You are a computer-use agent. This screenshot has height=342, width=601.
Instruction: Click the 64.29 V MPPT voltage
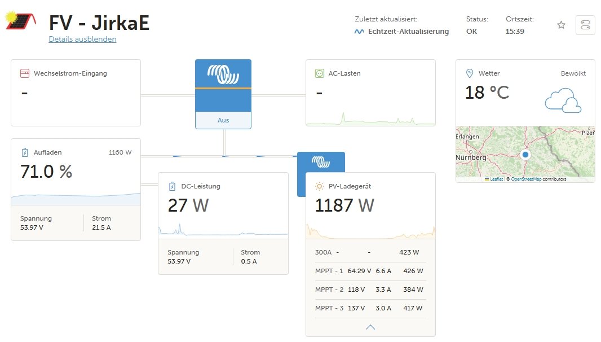[x=359, y=271]
